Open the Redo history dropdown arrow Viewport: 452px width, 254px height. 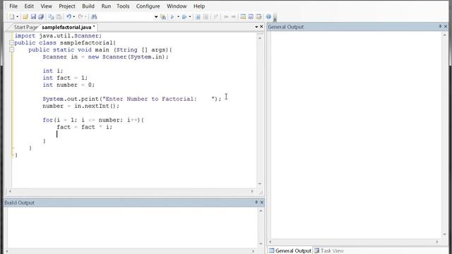pyautogui.click(x=85, y=17)
